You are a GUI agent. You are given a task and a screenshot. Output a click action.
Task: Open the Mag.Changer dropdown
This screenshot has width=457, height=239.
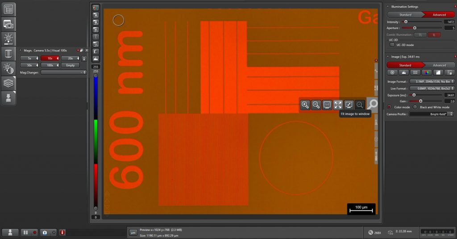pos(63,72)
